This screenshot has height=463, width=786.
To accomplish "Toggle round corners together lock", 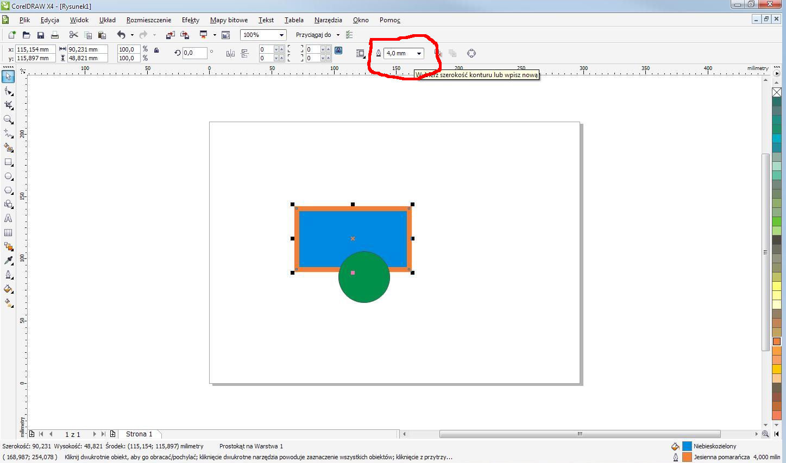I will click(338, 50).
